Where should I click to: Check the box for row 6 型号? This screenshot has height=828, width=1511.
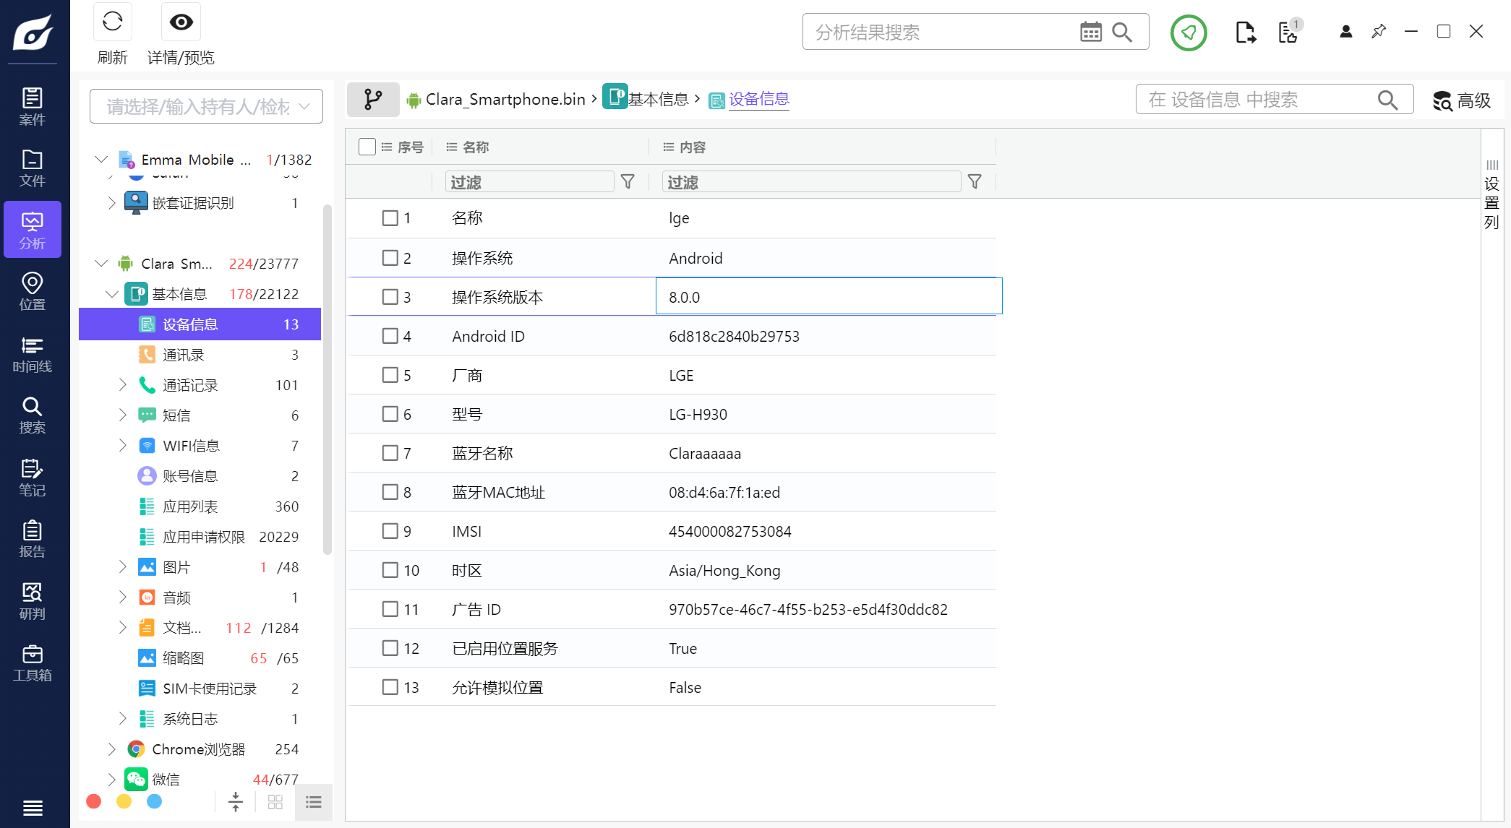point(390,414)
